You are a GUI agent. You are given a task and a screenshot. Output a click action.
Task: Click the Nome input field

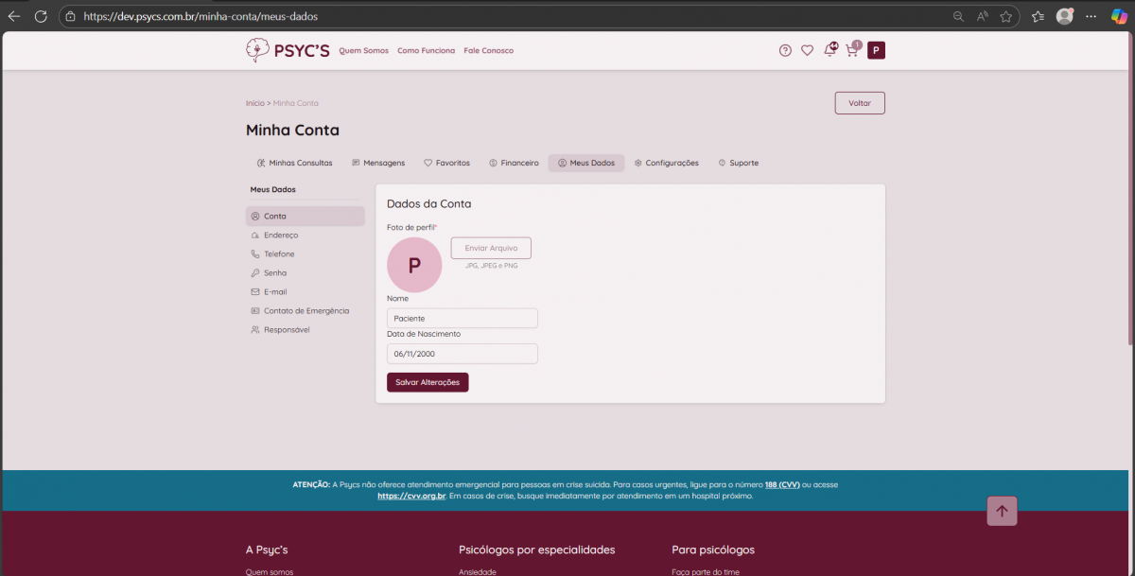click(x=462, y=319)
